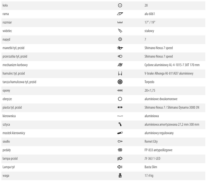Click the frame icon next to rama
Image resolution: width=206 pixels, height=181 pixels.
click(x=120, y=14)
